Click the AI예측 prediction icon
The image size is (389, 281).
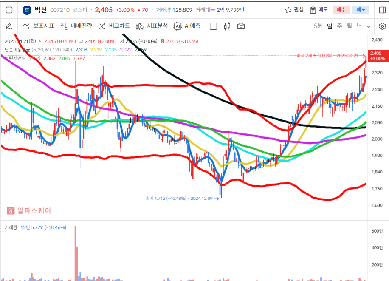187,26
